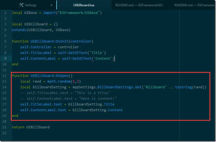This screenshot has height=142, width=216.
Task: Click the Settings wrench icon
Action: tap(21, 5)
